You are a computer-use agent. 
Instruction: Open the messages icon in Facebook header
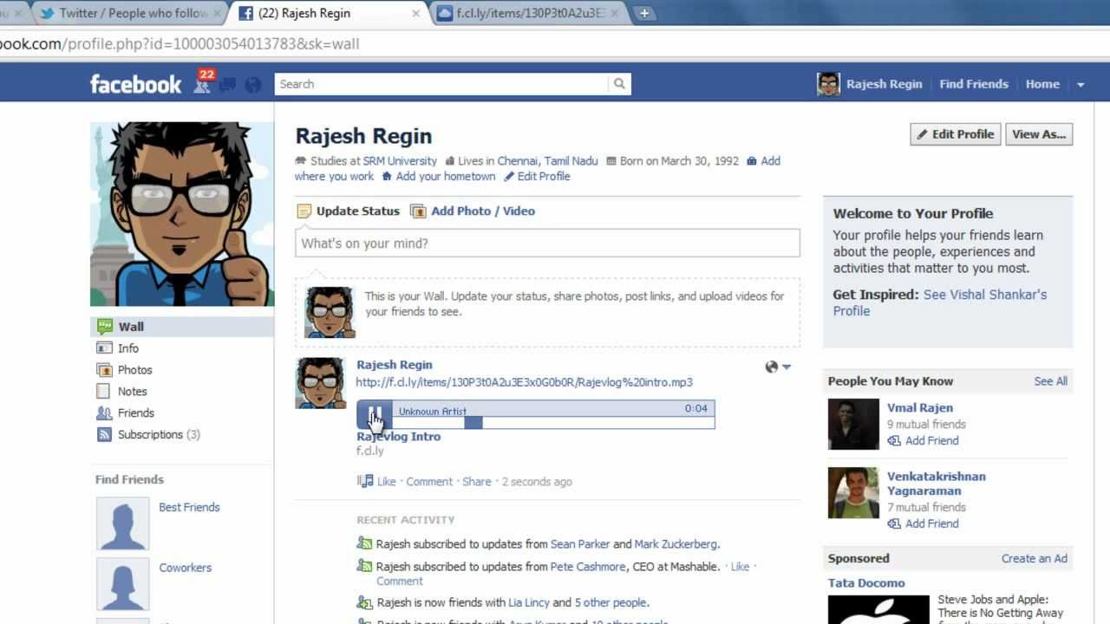(228, 84)
